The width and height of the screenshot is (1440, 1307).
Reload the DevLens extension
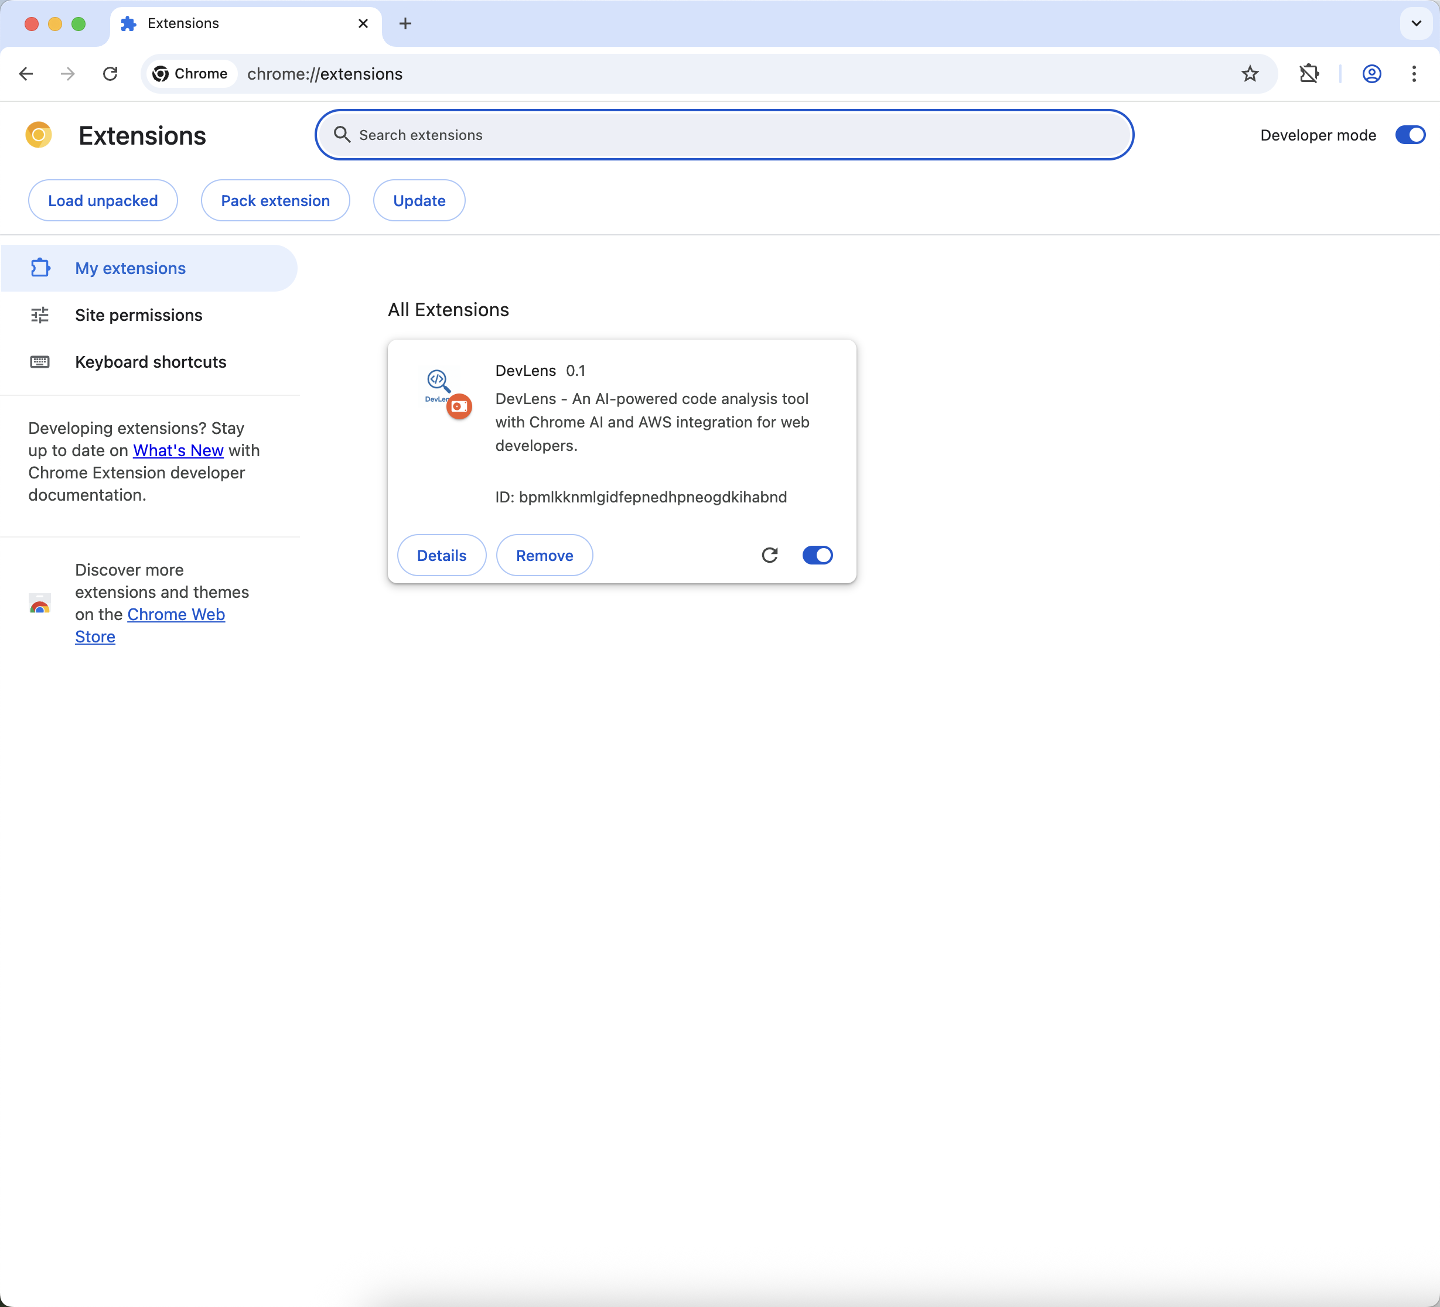(x=769, y=555)
